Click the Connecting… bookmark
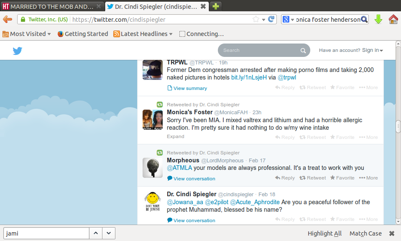Image resolution: width=401 pixels, height=241 pixels. pyautogui.click(x=202, y=34)
